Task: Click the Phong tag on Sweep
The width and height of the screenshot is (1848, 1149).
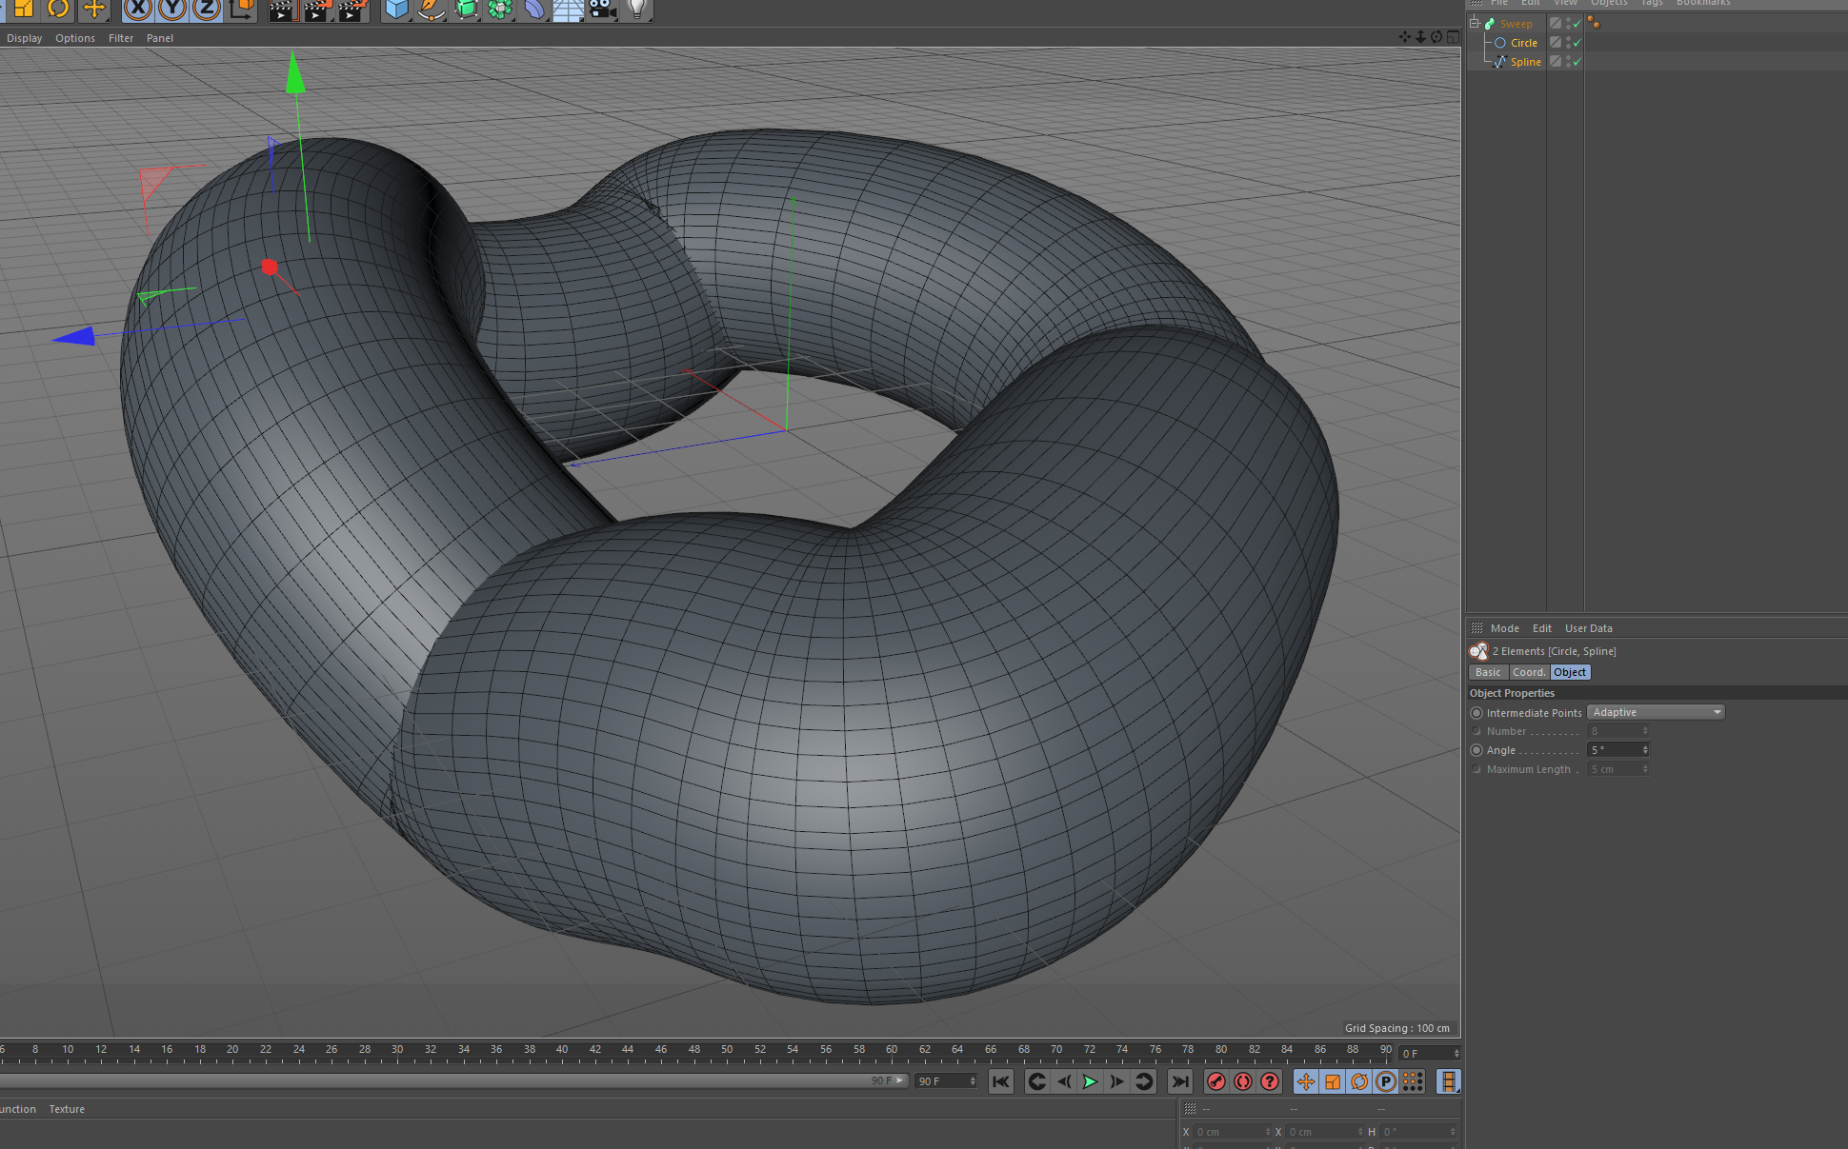Action: coord(1594,23)
